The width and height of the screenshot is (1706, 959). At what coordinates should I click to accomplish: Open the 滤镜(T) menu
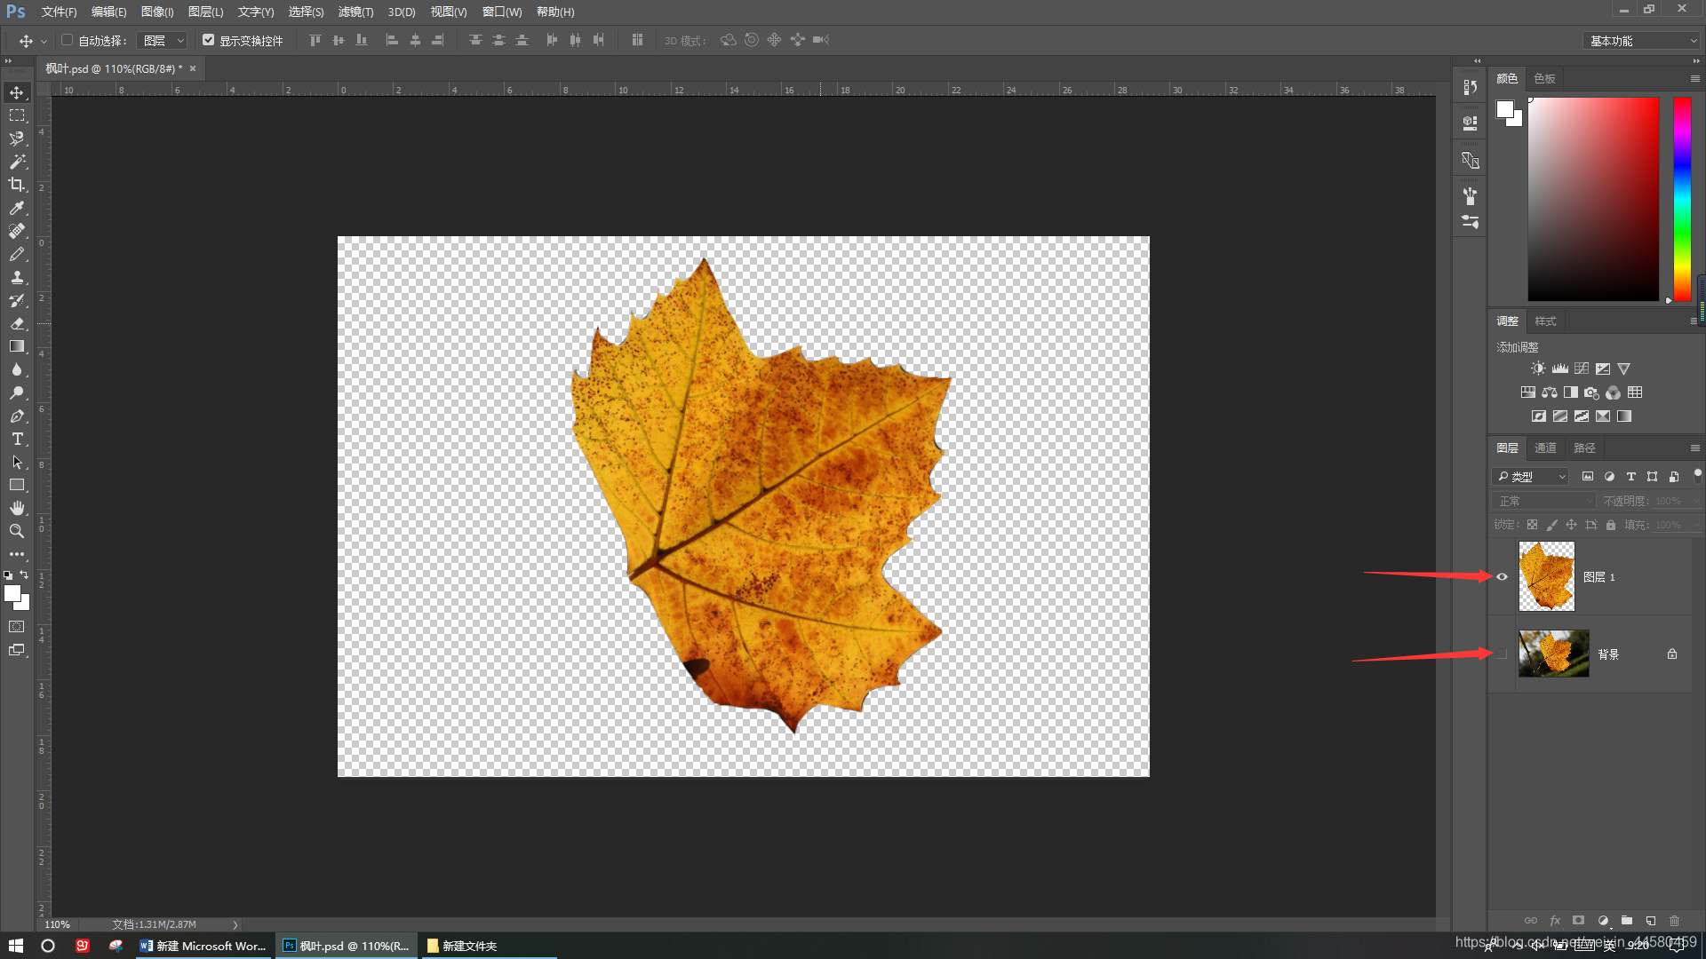[355, 12]
